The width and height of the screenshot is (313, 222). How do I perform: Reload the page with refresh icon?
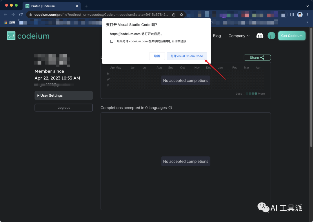21,15
